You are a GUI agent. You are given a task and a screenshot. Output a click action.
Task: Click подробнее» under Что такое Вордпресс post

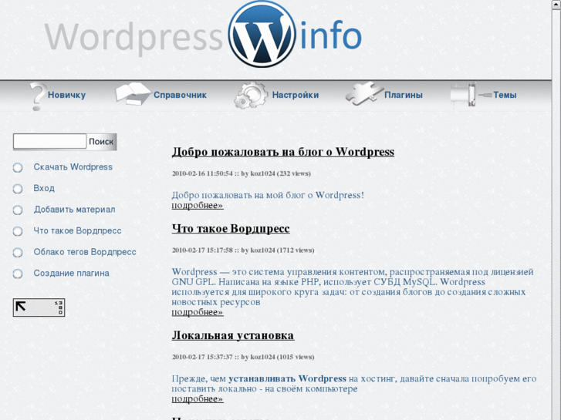[198, 312]
